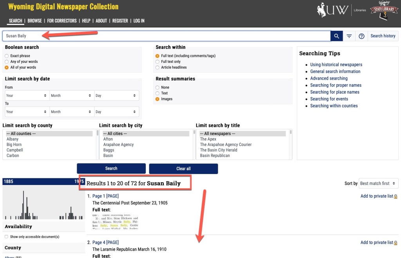401x258 pixels.
Task: Enable Show only accessible documents checkbox
Action: tap(6, 237)
